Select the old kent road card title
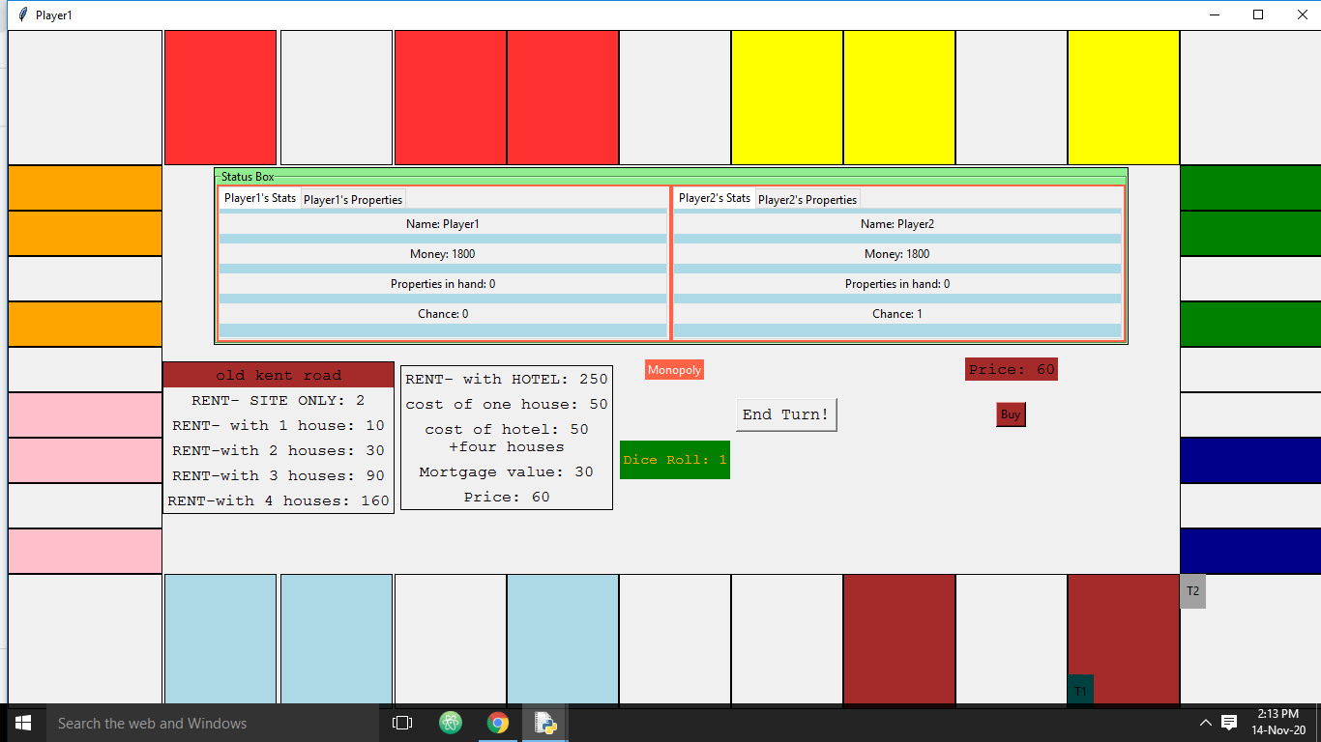Viewport: 1321px width, 742px height. tap(279, 375)
